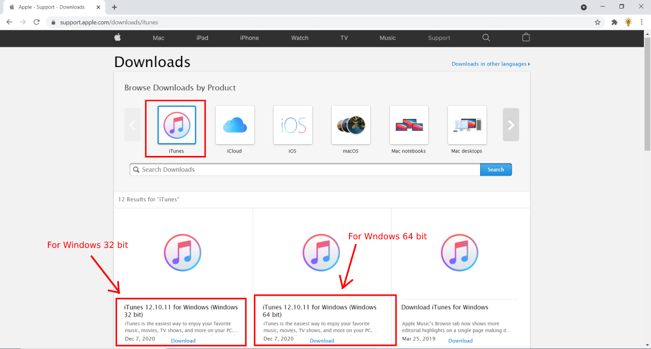Open the Music menu item

388,38
